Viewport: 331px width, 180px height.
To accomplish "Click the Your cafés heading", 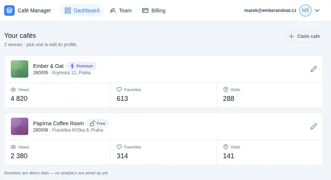I will pos(20,36).
